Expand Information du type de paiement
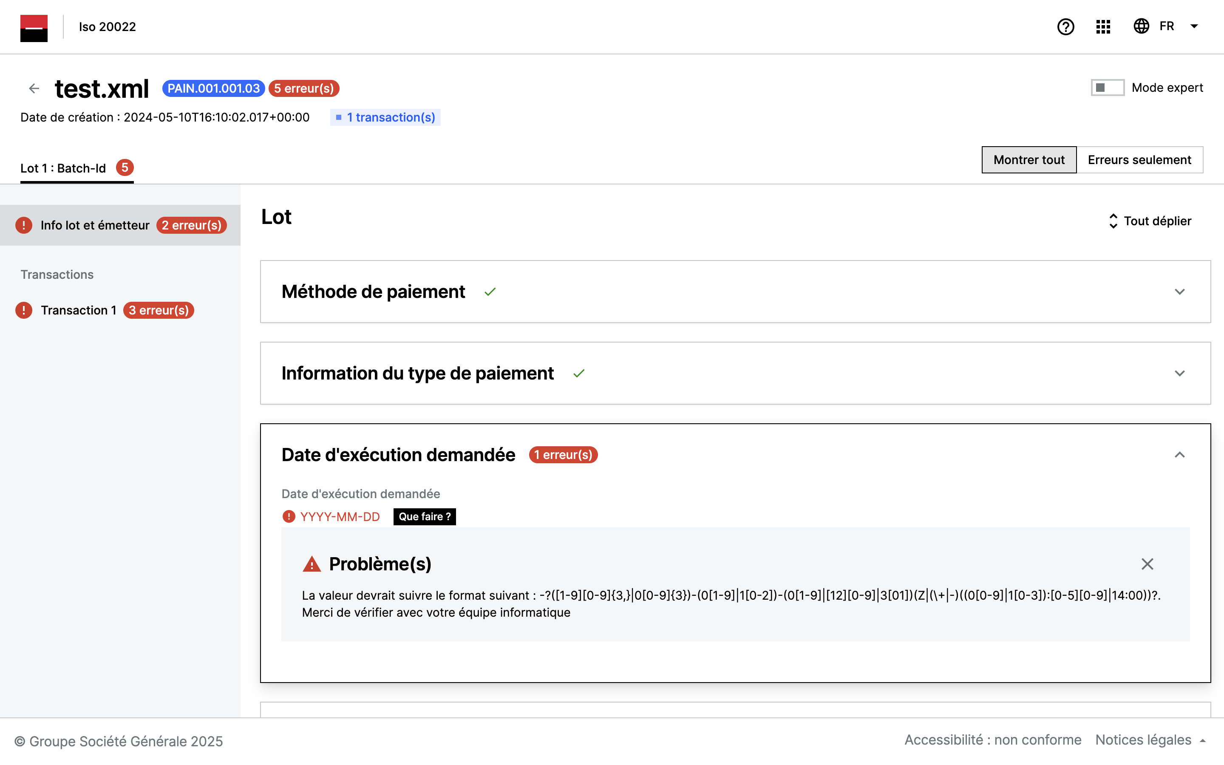The width and height of the screenshot is (1224, 765). click(1179, 374)
